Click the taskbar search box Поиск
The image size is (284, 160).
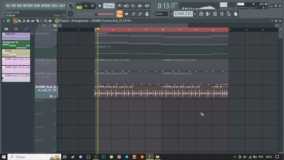[x=35, y=157]
